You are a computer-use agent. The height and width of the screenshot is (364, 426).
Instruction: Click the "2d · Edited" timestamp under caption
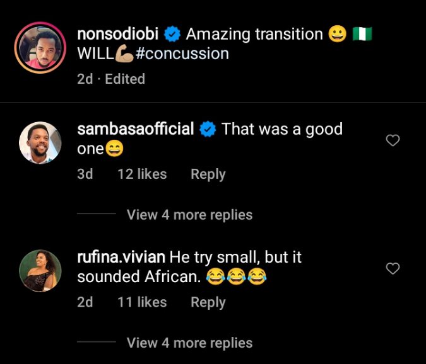(x=111, y=79)
